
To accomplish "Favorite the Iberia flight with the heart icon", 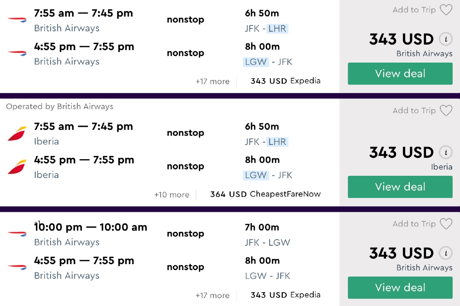I will [x=446, y=111].
